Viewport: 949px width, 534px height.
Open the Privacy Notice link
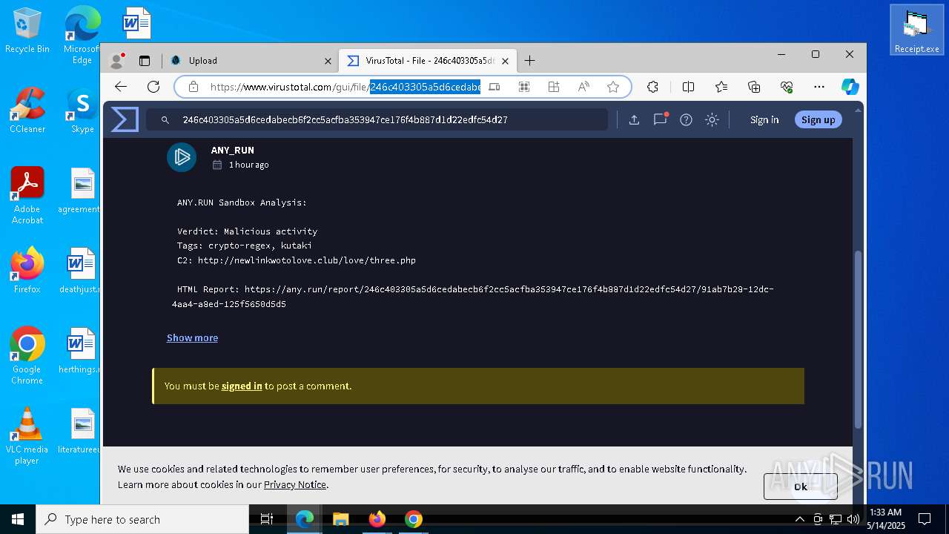tap(295, 484)
